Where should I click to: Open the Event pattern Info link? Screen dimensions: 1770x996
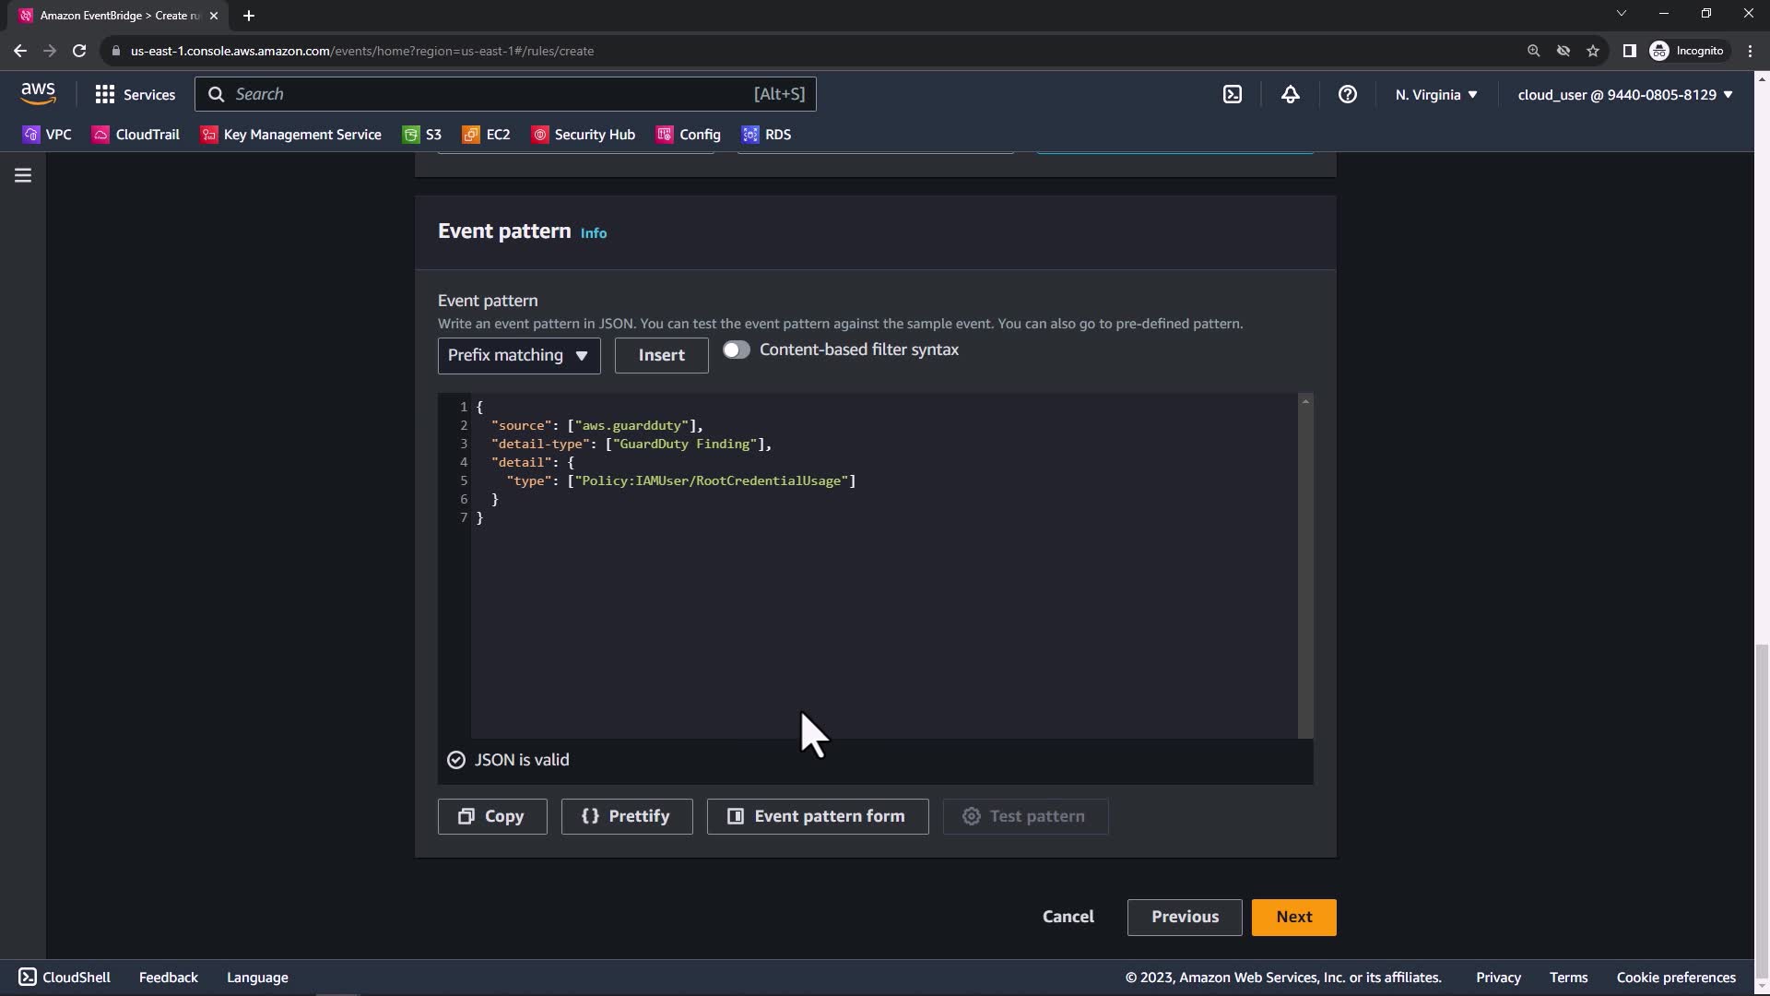(x=593, y=233)
